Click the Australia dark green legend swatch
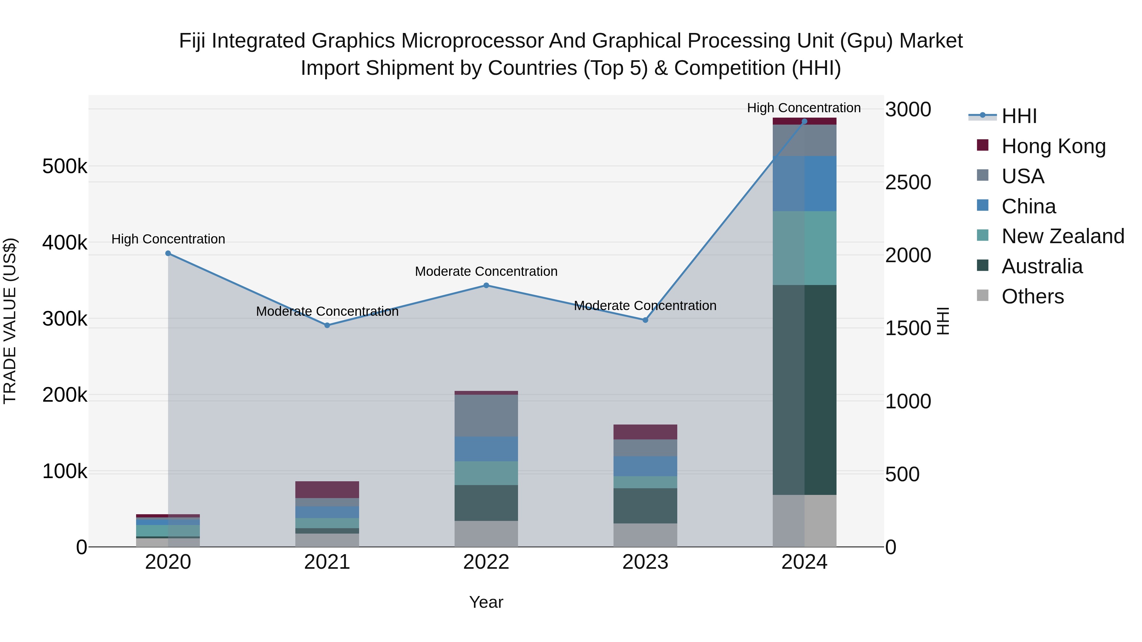Screen dimensions: 1142x642 (x=983, y=265)
